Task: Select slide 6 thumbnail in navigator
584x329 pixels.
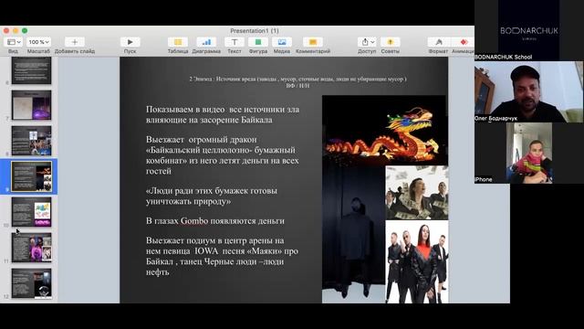Action: pos(31,70)
